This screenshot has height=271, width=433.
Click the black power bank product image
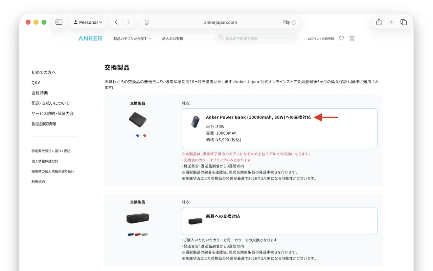click(138, 119)
